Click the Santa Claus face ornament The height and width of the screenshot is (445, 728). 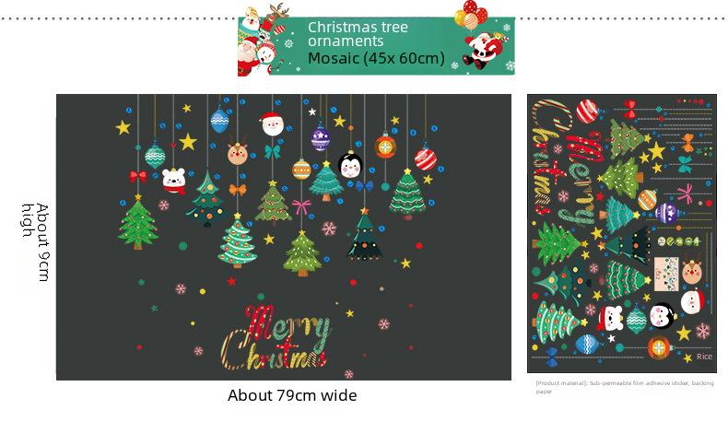[x=272, y=123]
